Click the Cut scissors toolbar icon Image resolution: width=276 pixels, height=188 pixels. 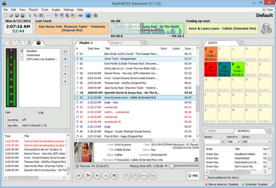click(x=30, y=15)
